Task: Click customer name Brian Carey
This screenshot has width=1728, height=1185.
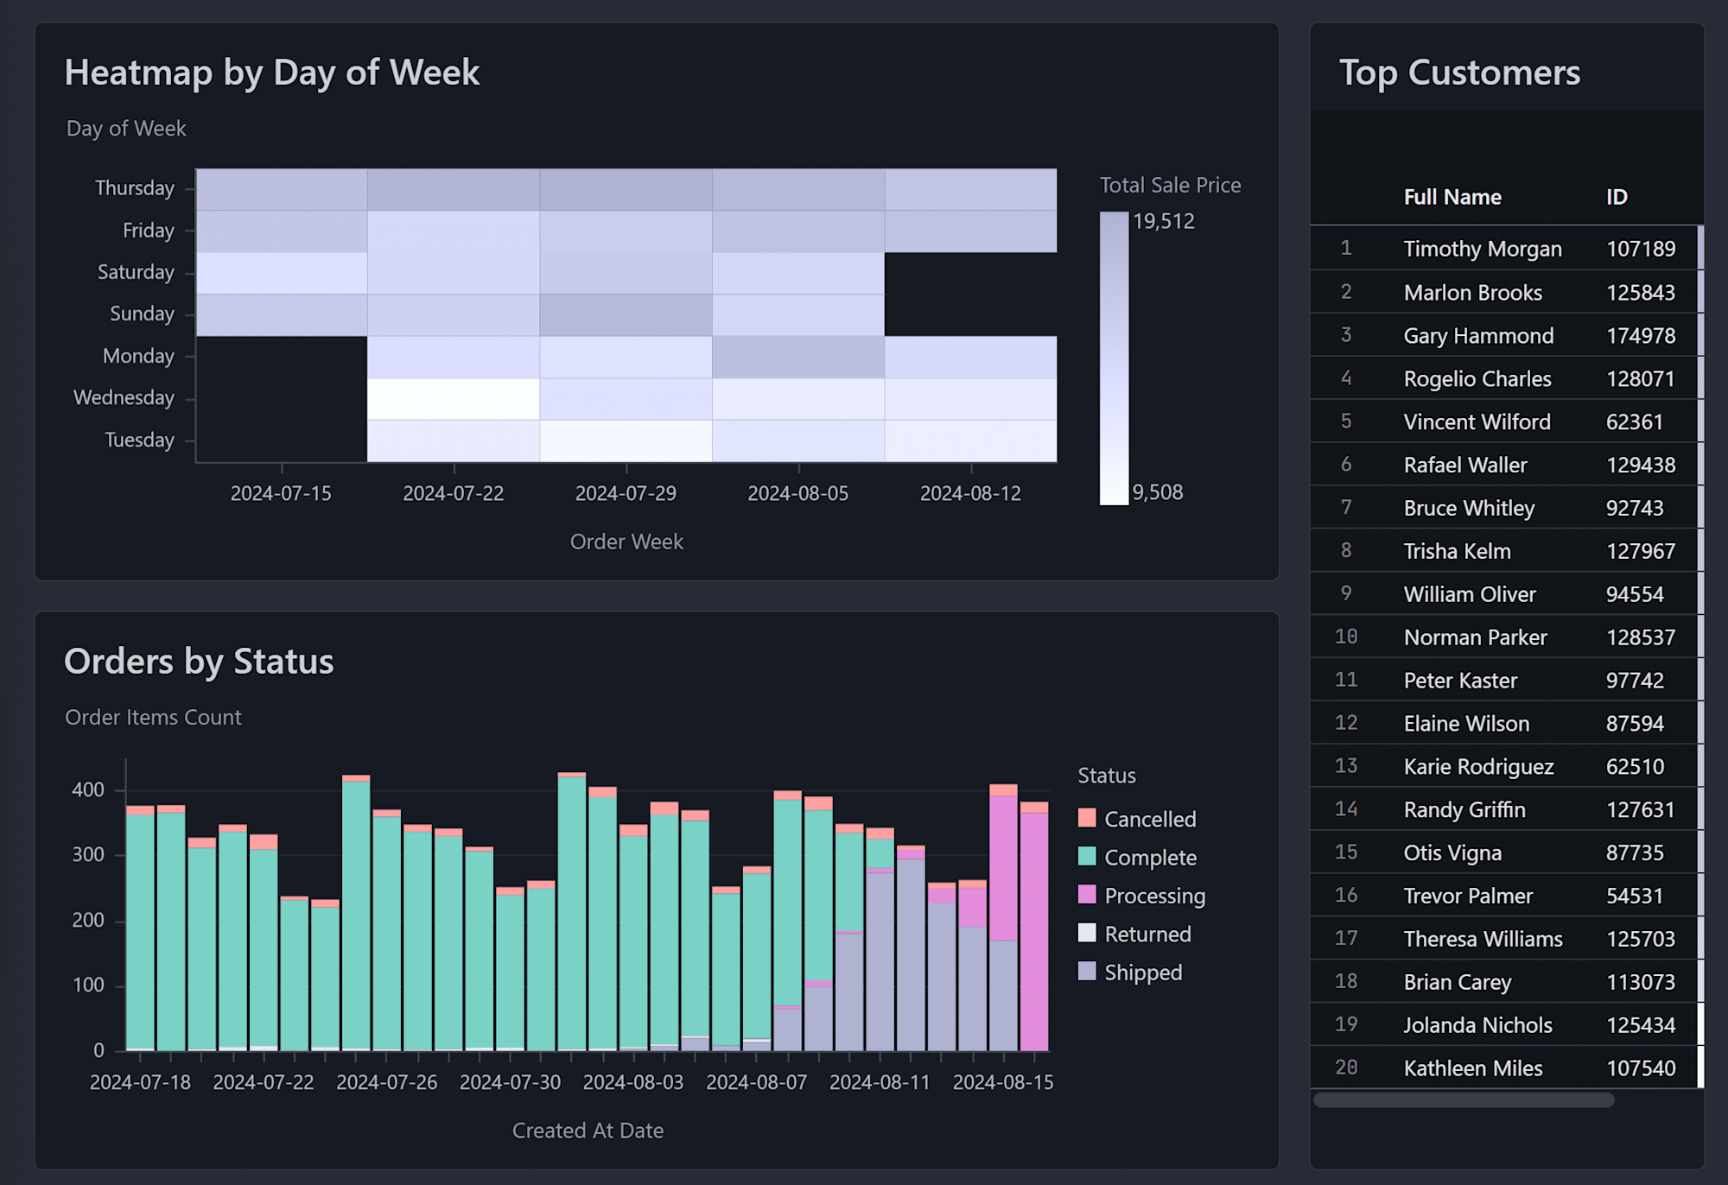Action: tap(1458, 982)
